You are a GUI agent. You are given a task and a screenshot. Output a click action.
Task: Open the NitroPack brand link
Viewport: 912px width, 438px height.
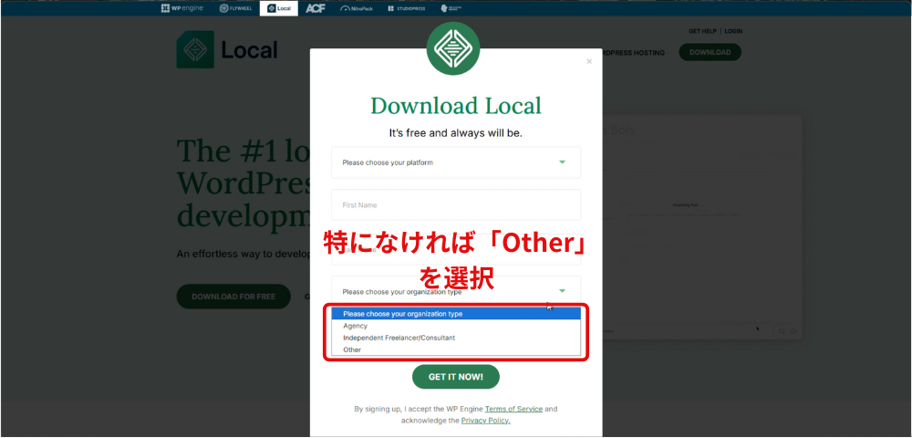(357, 8)
